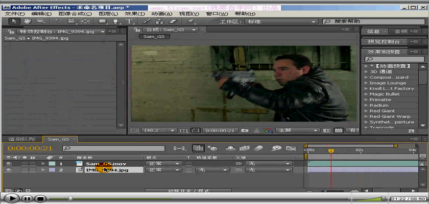Open parent dropdown for Sam_GS.mov layer
This screenshot has height=204, width=429.
pos(269,164)
